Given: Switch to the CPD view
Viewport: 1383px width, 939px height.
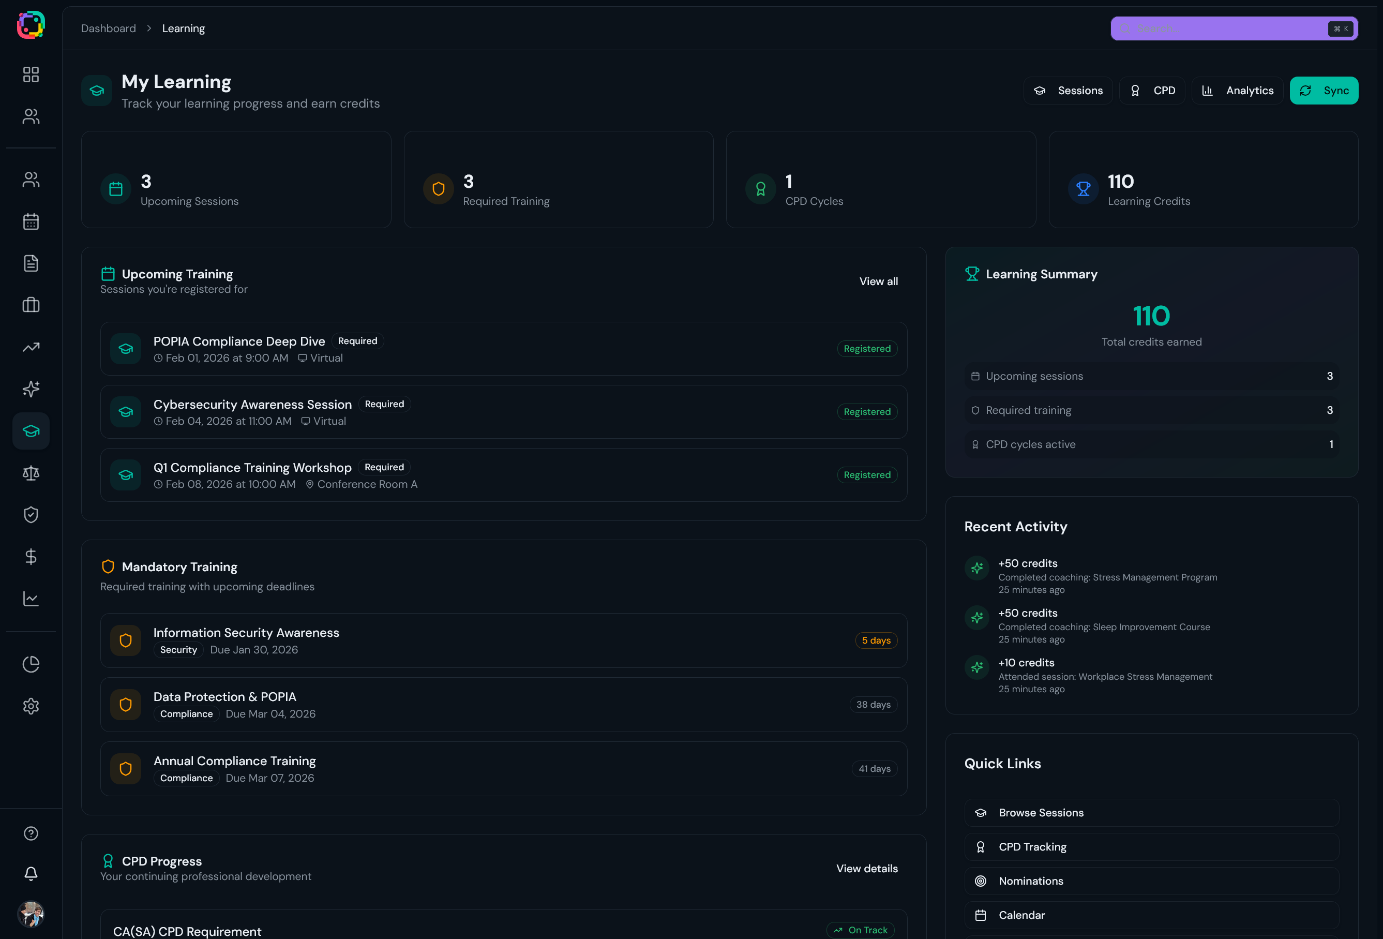Looking at the screenshot, I should pos(1152,91).
